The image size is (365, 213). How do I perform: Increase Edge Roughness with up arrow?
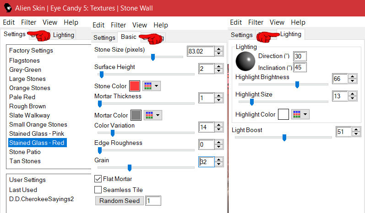point(218,143)
